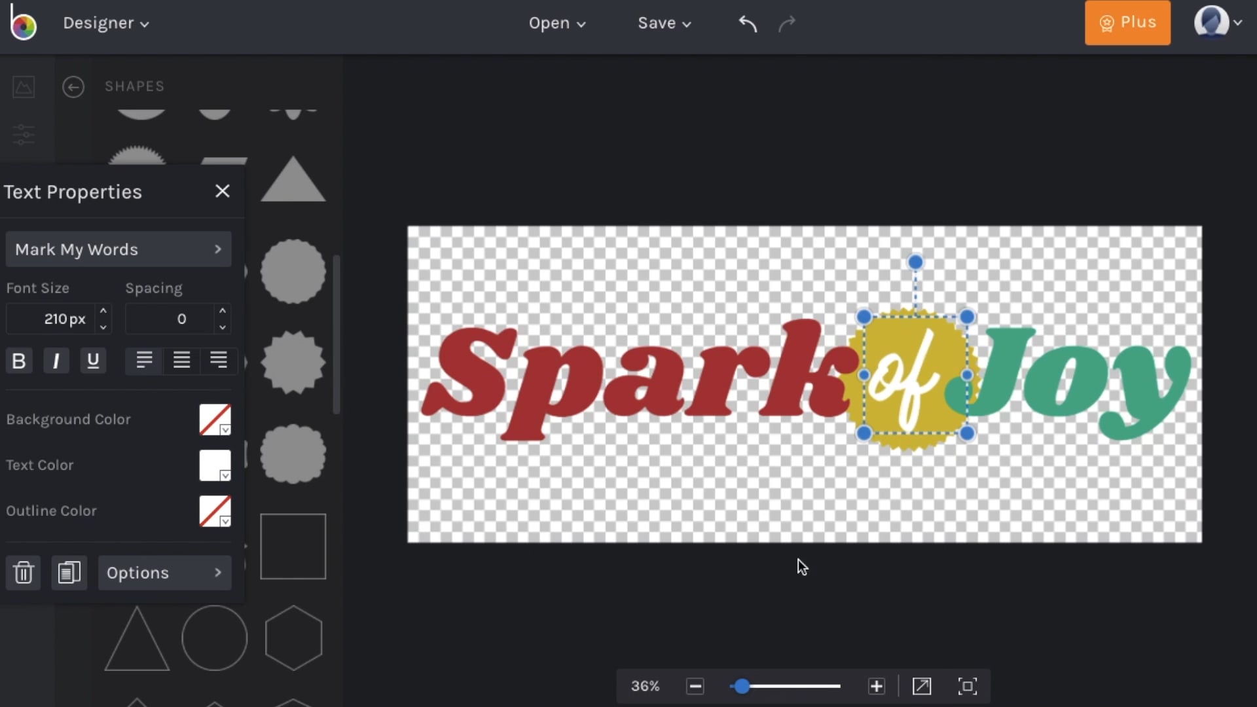Open the Outline Color swatch
This screenshot has width=1257, height=707.
(x=215, y=511)
